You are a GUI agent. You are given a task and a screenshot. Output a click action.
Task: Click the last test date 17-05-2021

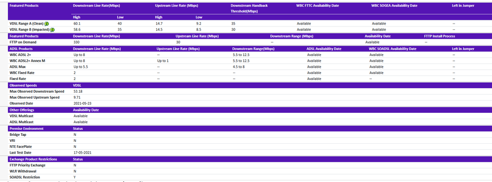(83, 153)
